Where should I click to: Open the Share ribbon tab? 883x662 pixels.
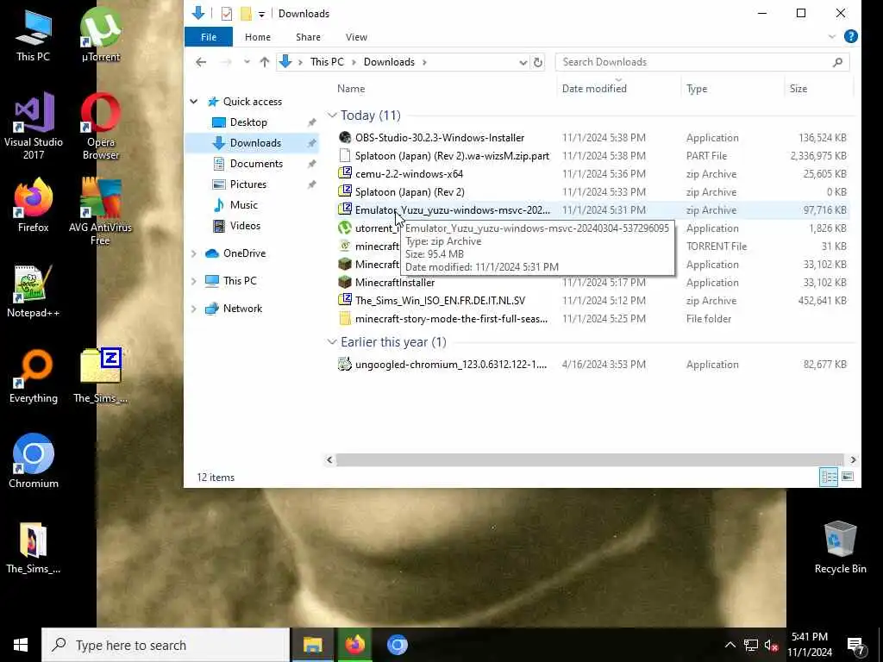pos(308,37)
